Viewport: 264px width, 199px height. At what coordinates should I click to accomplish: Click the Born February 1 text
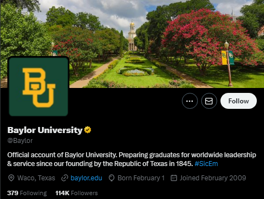click(141, 178)
